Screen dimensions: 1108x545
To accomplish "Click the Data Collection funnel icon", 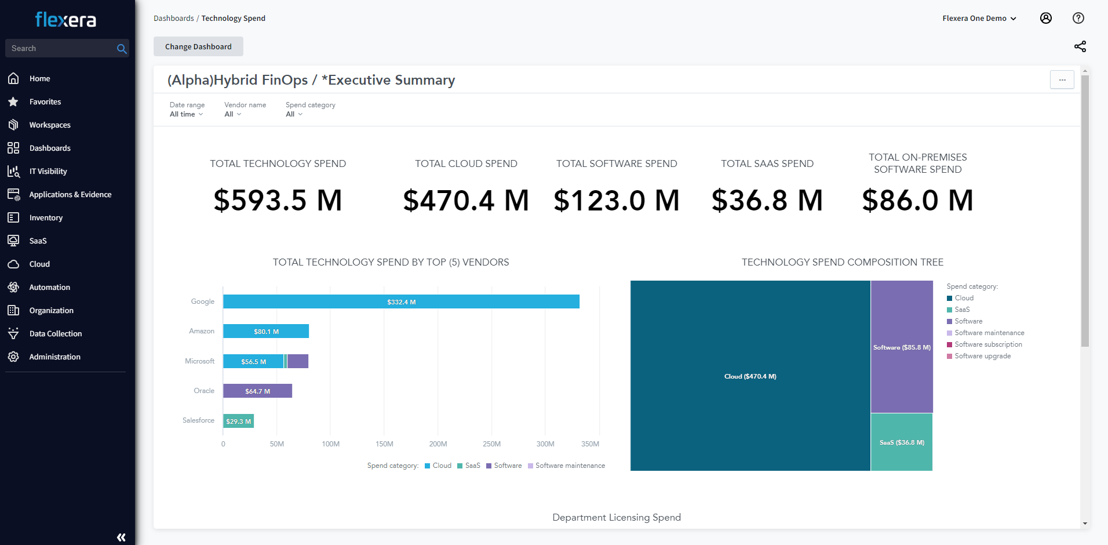I will point(13,333).
